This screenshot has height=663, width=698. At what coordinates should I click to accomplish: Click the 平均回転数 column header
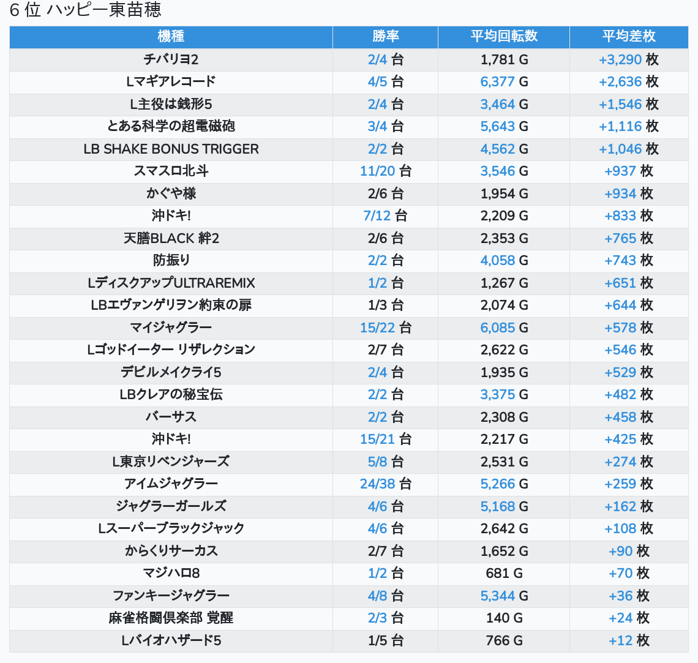pos(503,37)
